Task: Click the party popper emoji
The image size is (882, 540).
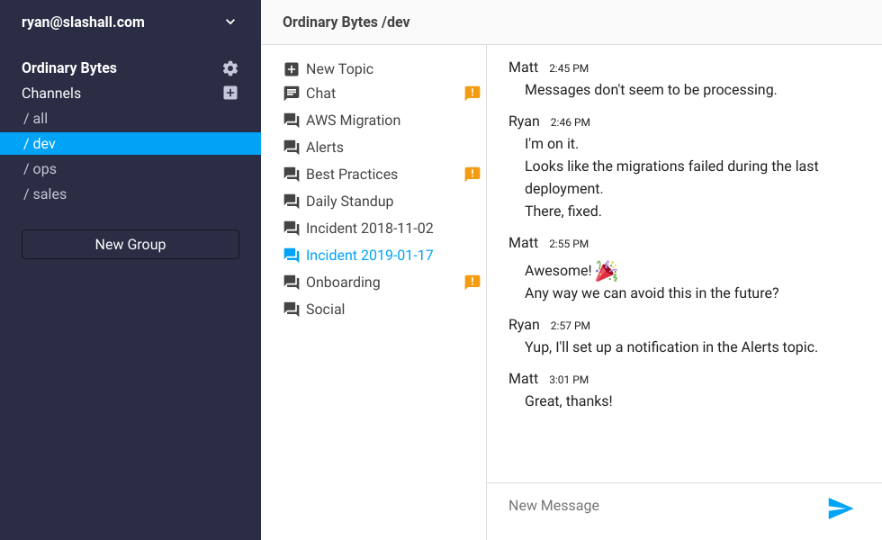Action: (607, 271)
